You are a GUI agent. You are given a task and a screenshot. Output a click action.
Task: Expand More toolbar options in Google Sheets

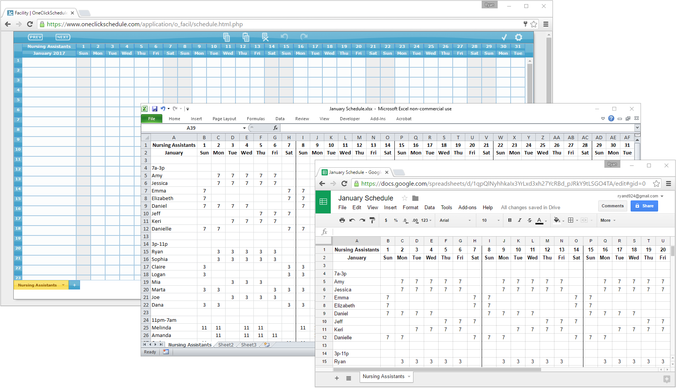(608, 220)
